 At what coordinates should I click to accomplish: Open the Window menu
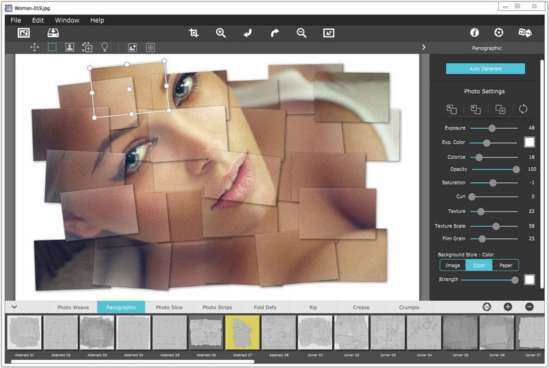point(67,21)
